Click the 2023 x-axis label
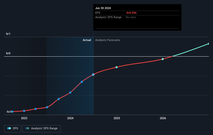213x135 pixels. tap(24, 118)
